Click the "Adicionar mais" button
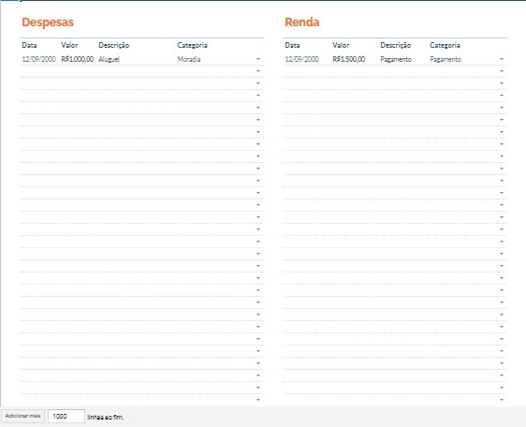 (x=22, y=417)
